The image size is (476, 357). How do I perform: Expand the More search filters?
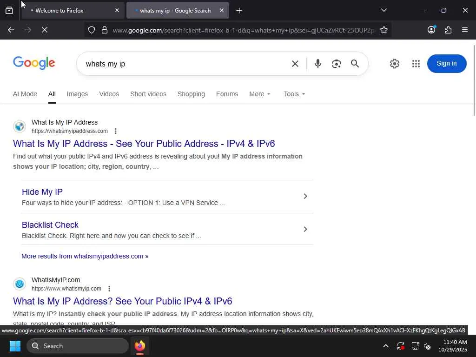260,94
